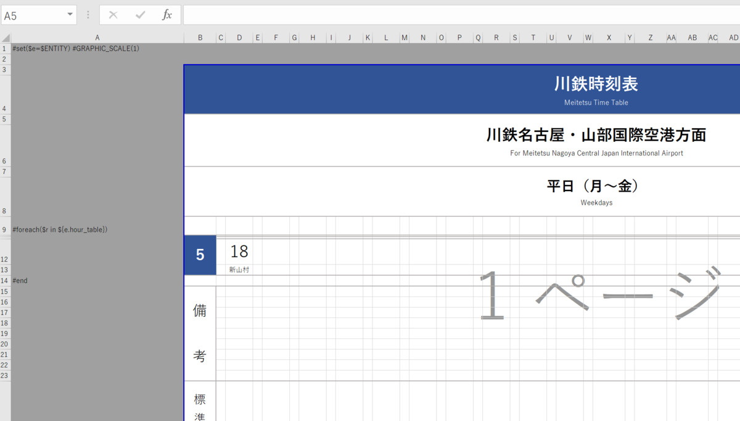740x421 pixels.
Task: Click the 川鉄時刻表 title text
Action: point(596,84)
